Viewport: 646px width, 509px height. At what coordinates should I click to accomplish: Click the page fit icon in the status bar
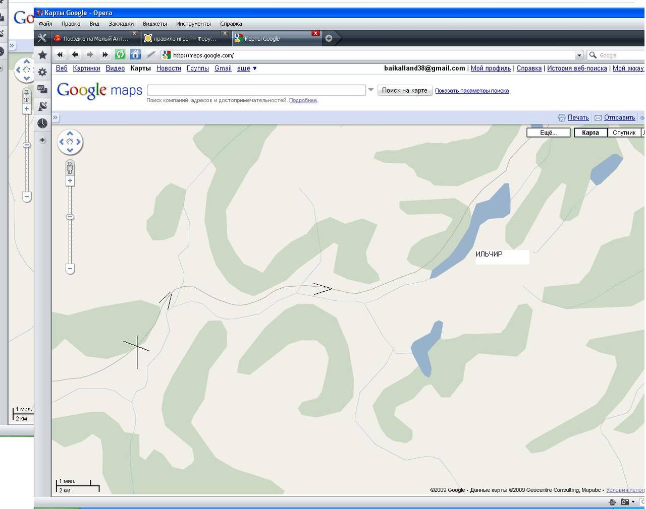pos(612,502)
